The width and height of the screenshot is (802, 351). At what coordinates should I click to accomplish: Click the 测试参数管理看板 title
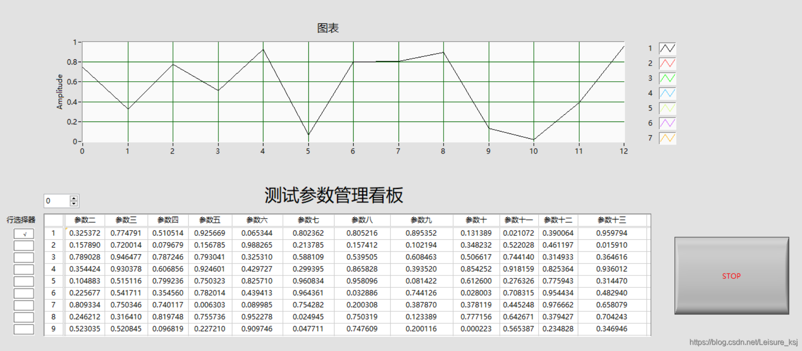click(334, 195)
